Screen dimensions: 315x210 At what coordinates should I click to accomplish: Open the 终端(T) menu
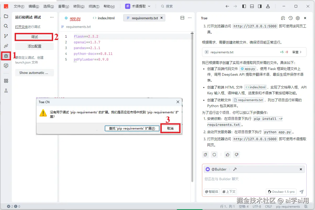[94, 6]
